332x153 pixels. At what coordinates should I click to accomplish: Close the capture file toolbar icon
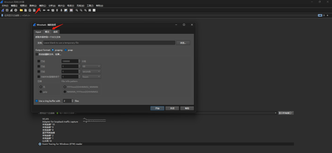click(x=30, y=10)
